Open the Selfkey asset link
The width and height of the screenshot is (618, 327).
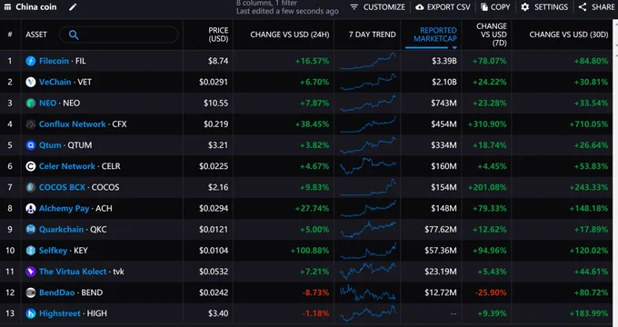(x=53, y=251)
